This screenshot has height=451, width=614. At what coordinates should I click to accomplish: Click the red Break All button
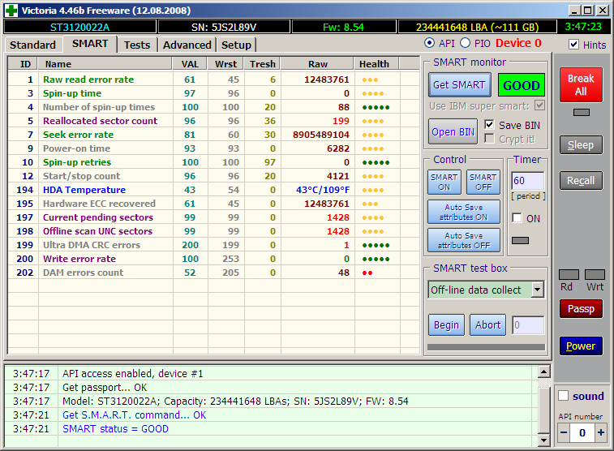581,85
